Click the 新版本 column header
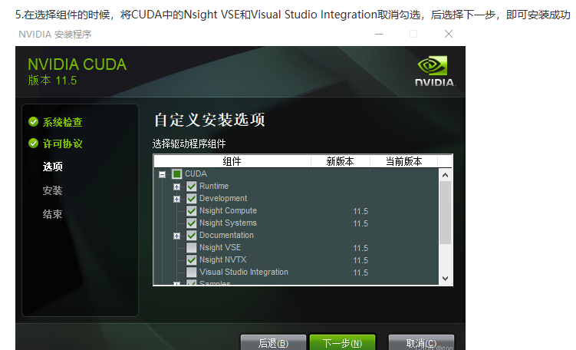The width and height of the screenshot is (576, 350). 341,161
